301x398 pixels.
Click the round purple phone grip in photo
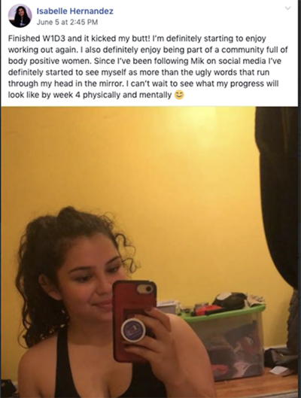[x=133, y=330]
